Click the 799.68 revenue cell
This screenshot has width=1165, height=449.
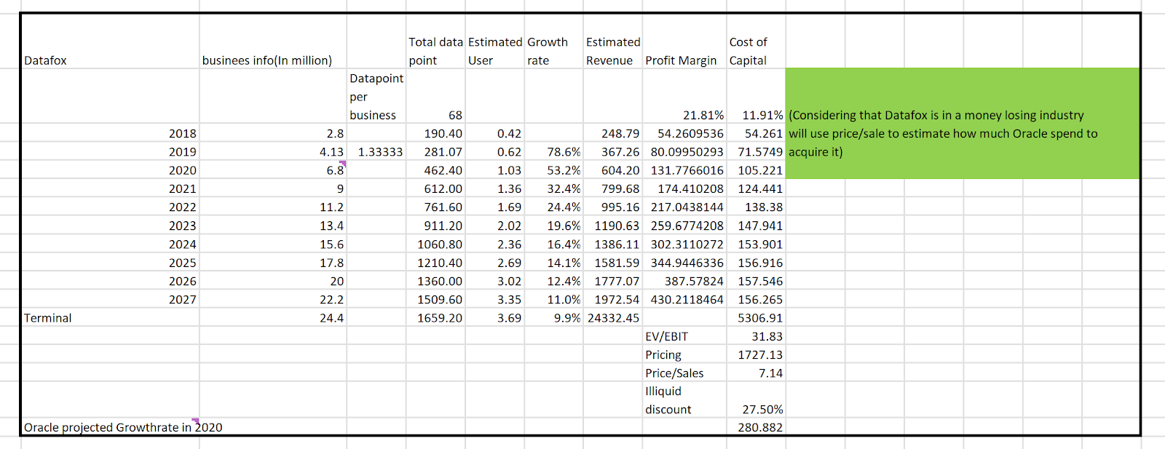click(613, 188)
